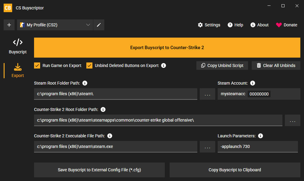Browse for Counter-Strike 2 root folder
This screenshot has width=304, height=181.
pyautogui.click(x=292, y=120)
